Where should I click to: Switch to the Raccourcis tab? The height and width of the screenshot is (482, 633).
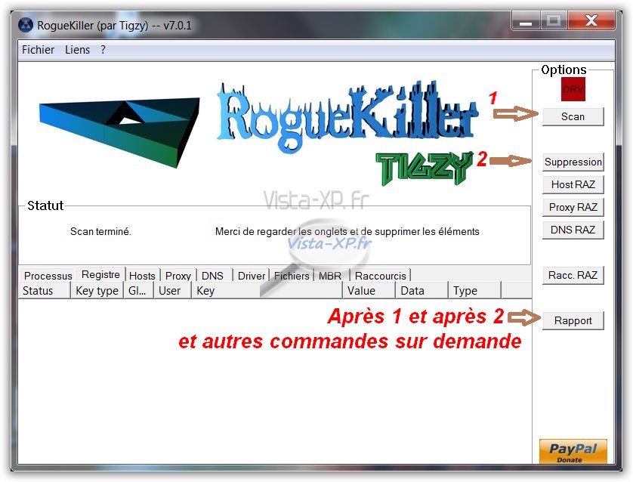click(380, 276)
